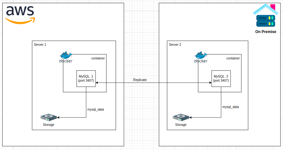Click 'mysql_data' label in Server 2
283x150 pixels.
pos(231,107)
